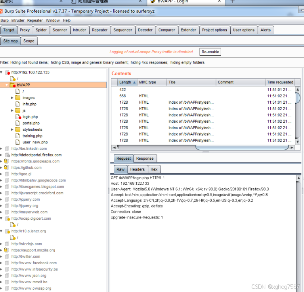Select www.facebook.com in site map
The width and height of the screenshot is (304, 292).
[34, 263]
